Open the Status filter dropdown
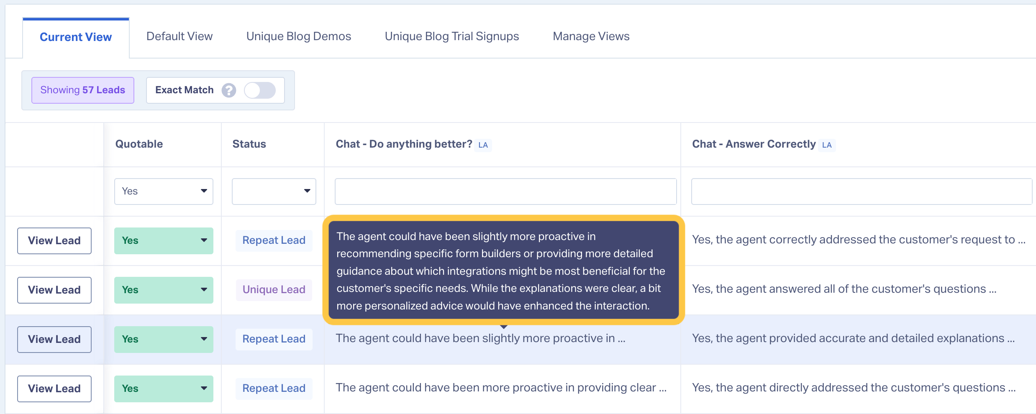 coord(274,192)
